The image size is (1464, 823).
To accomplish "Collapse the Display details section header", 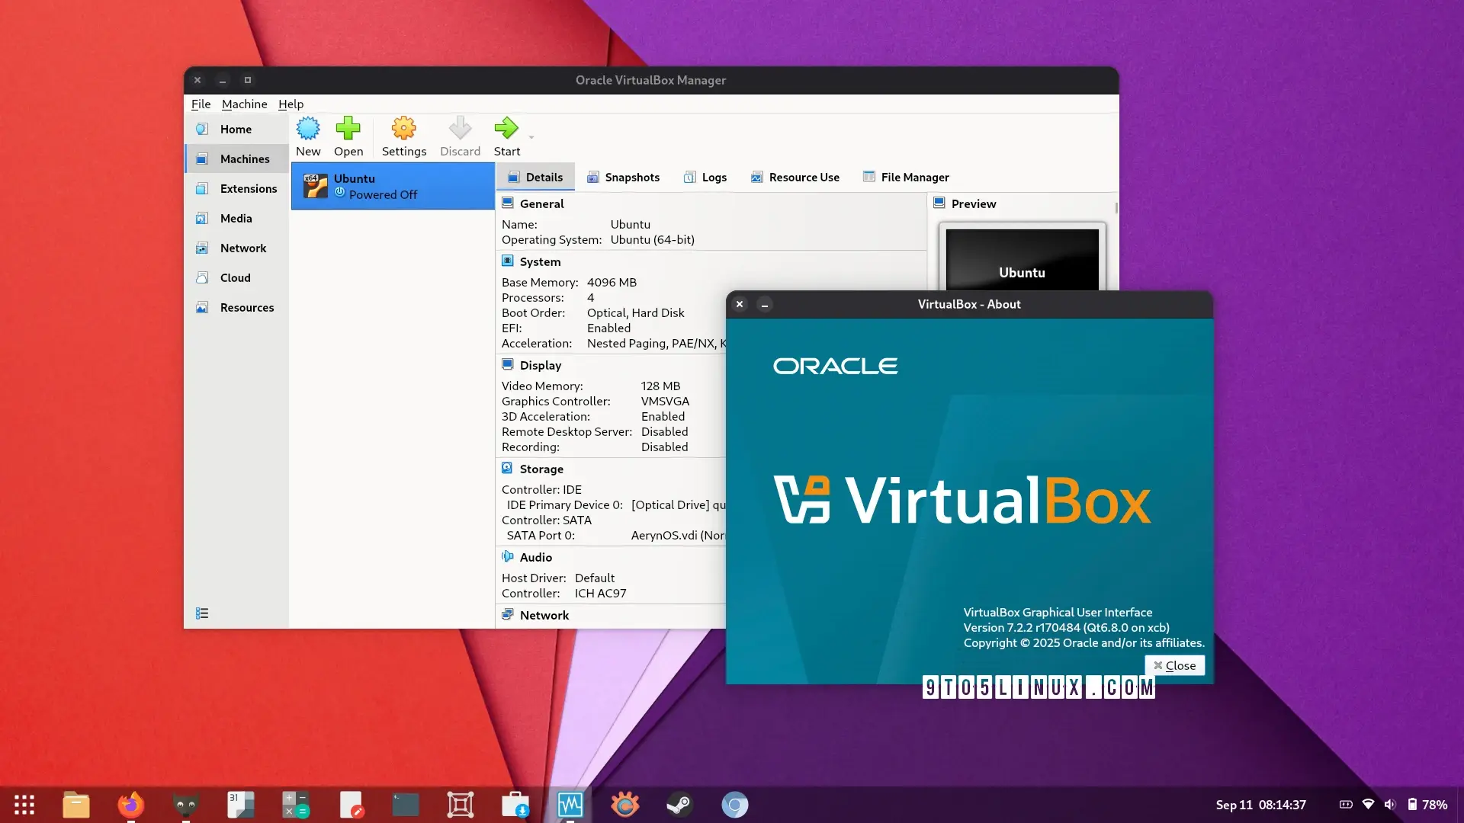I will pyautogui.click(x=540, y=365).
